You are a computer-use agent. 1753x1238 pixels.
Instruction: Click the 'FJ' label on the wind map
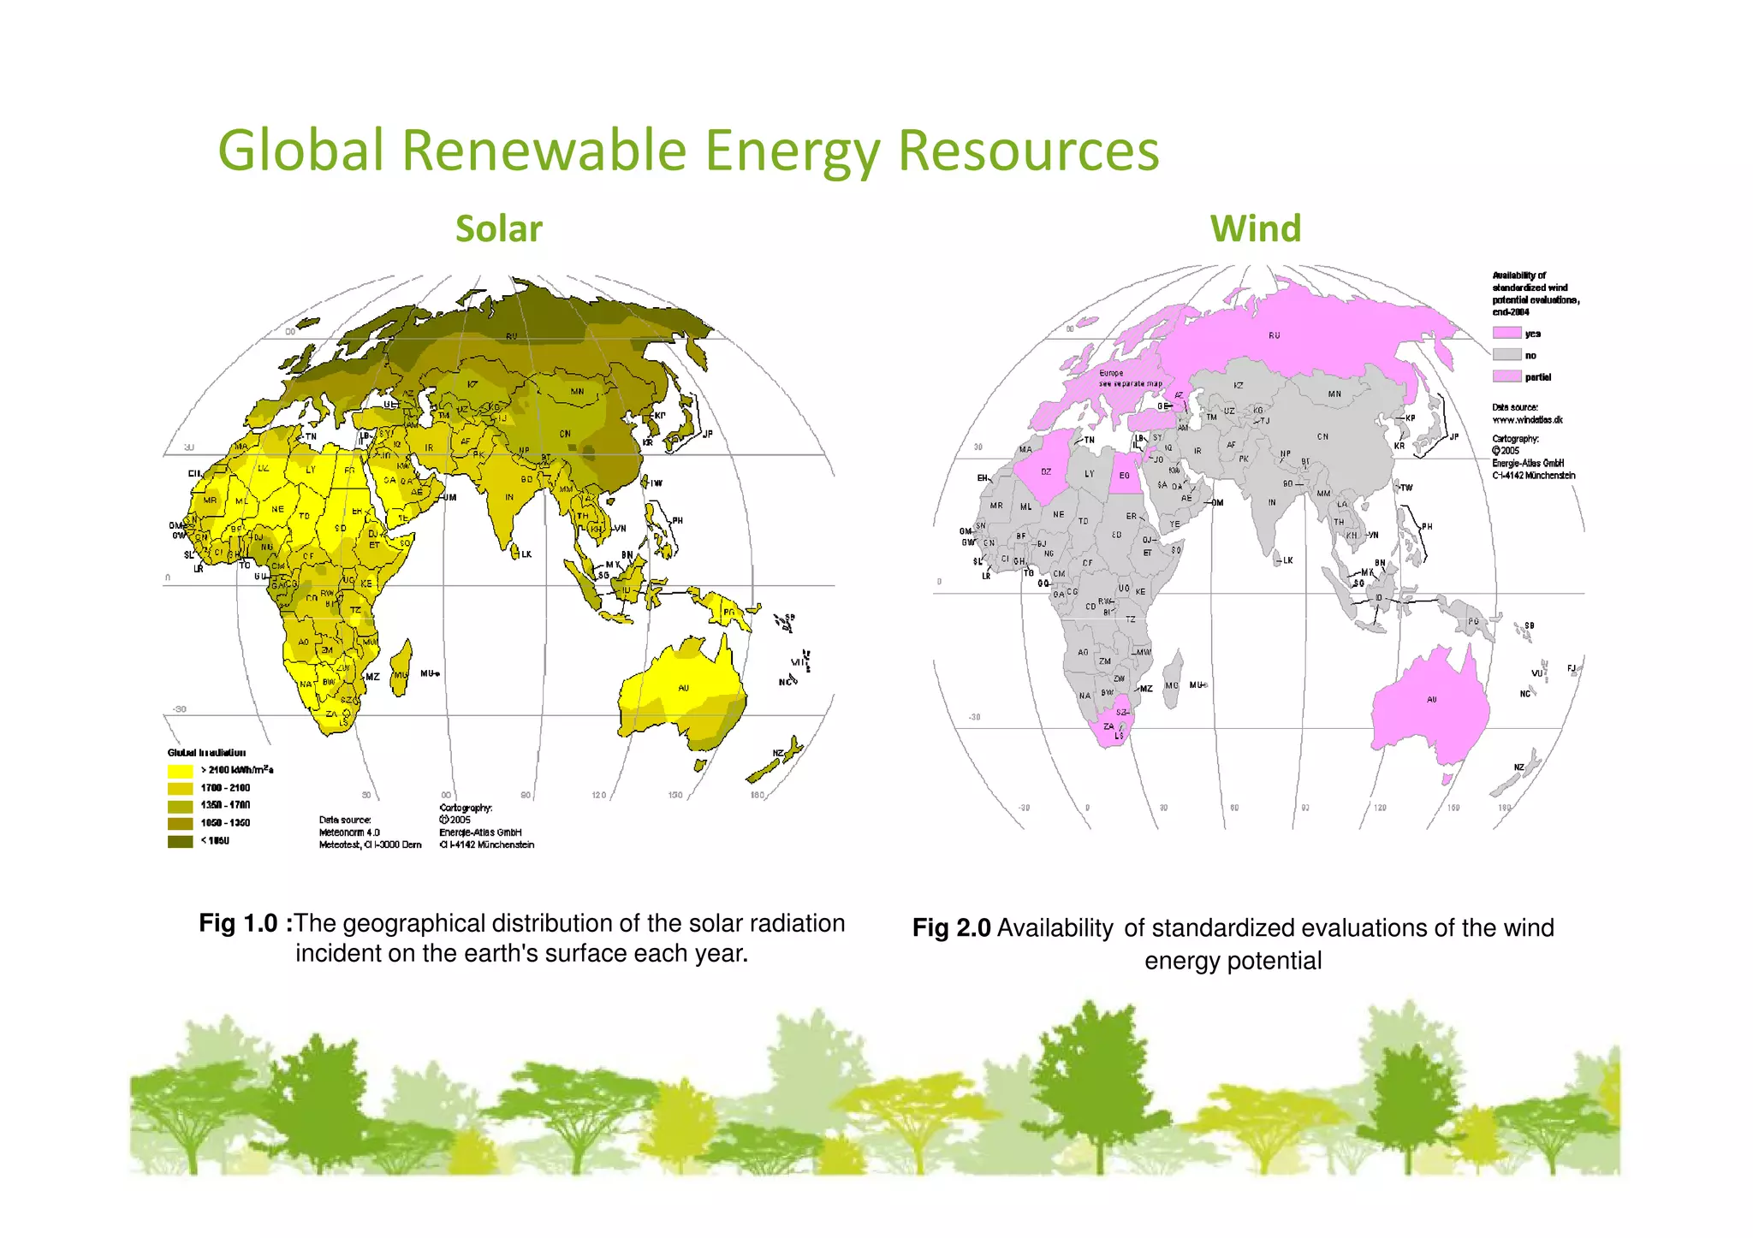[x=1571, y=668]
